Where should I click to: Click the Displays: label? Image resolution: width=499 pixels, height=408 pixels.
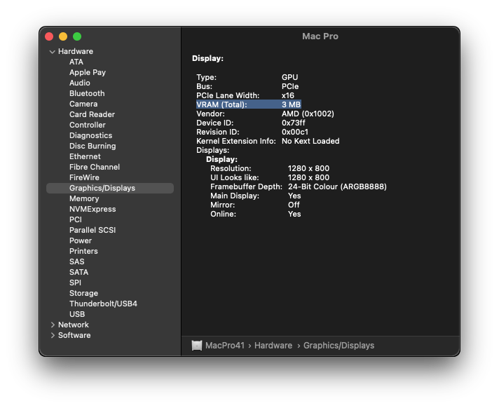212,150
